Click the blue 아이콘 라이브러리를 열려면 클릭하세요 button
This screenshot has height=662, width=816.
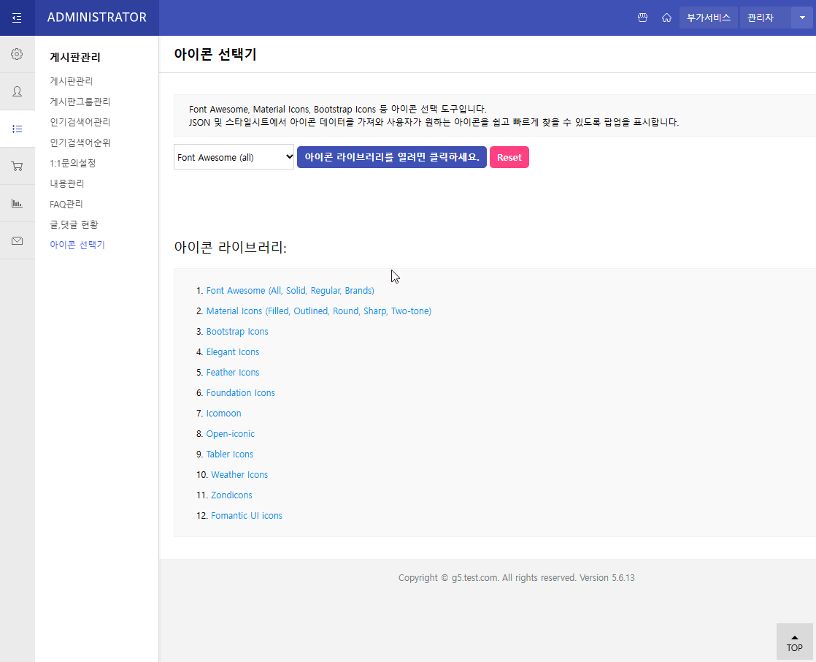pyautogui.click(x=391, y=156)
